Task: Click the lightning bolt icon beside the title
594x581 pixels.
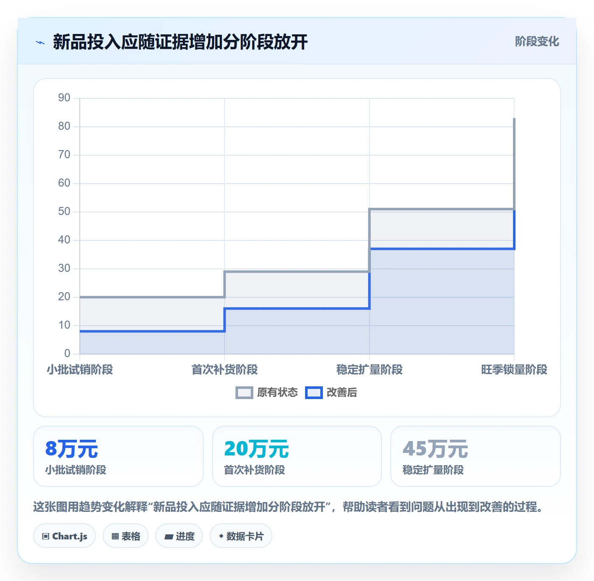Action: click(x=40, y=42)
